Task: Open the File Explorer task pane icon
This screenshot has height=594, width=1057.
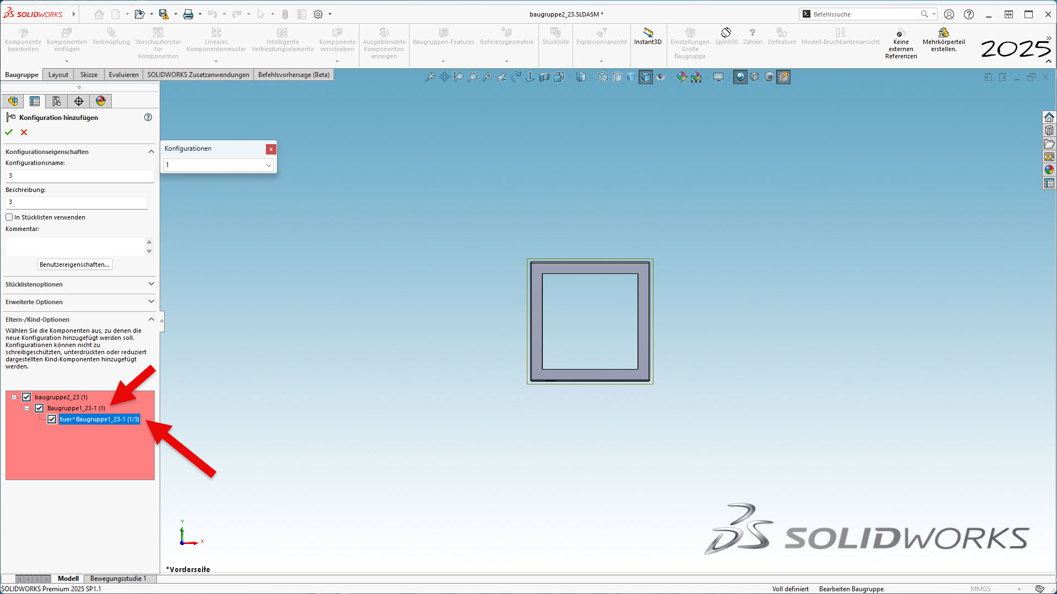Action: (1049, 144)
